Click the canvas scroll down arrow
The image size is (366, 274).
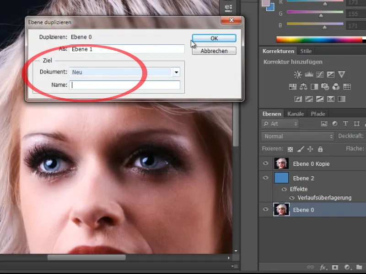[236, 251]
